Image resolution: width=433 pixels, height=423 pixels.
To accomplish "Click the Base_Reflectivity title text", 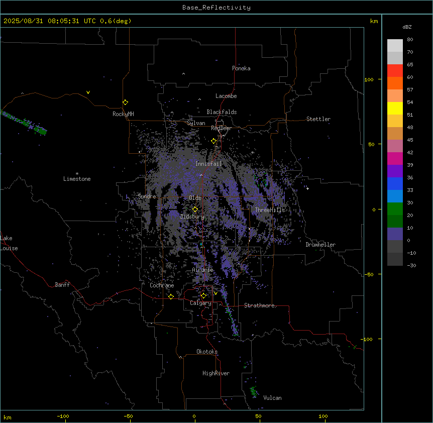I will click(x=216, y=8).
